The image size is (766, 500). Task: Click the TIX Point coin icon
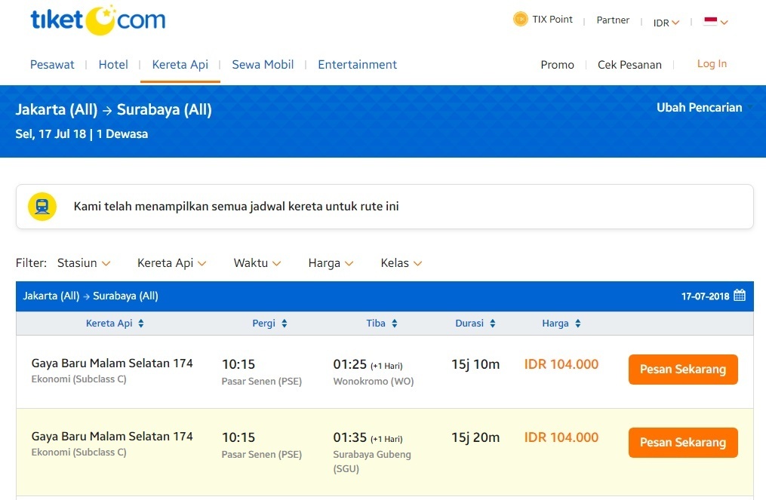click(x=520, y=20)
